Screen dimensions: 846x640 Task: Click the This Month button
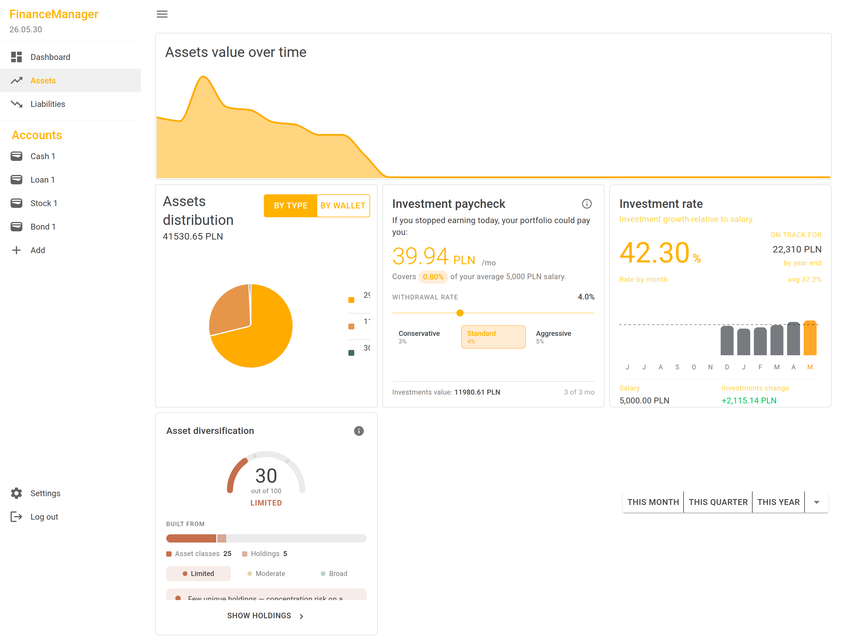coord(653,502)
